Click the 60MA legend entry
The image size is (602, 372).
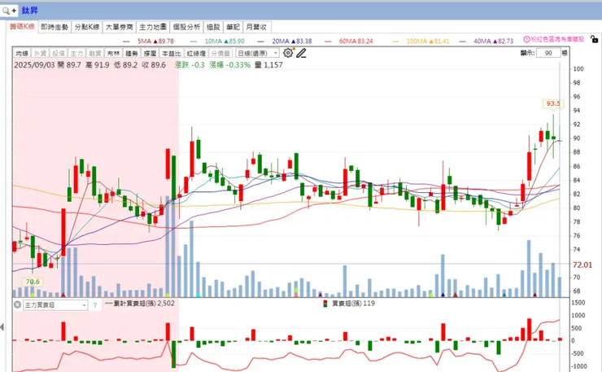[x=349, y=41]
